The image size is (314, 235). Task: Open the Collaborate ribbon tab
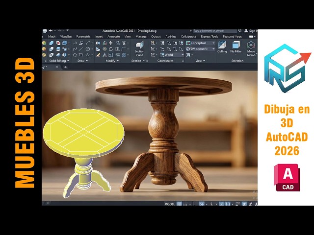[x=188, y=37]
